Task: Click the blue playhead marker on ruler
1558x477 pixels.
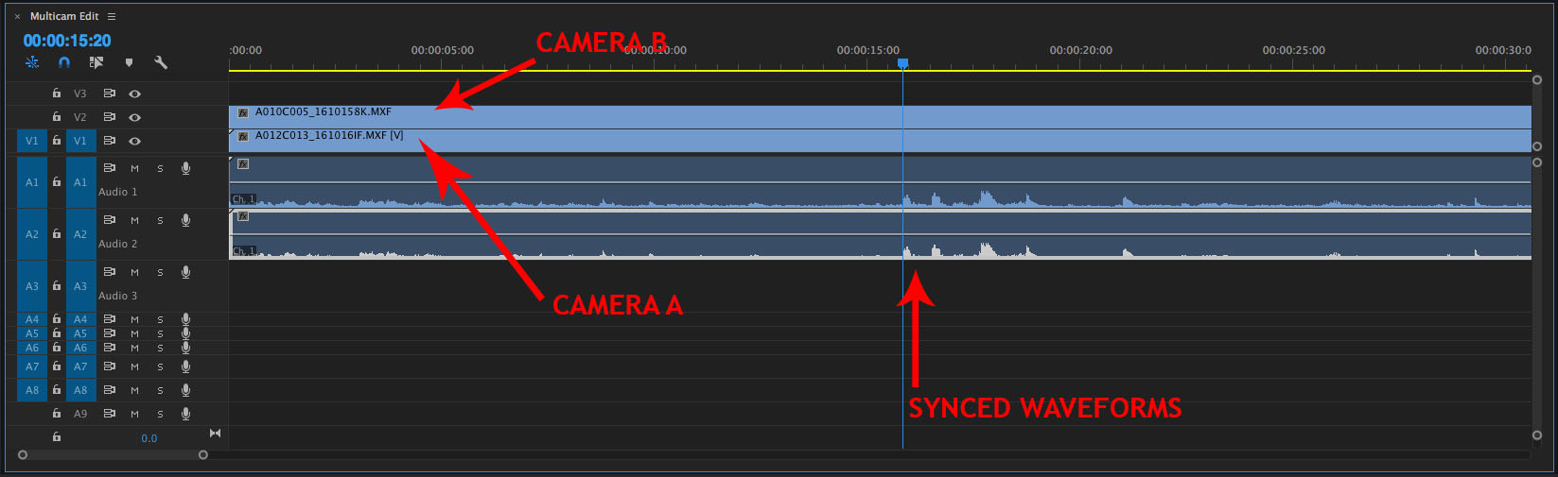Action: pos(902,63)
